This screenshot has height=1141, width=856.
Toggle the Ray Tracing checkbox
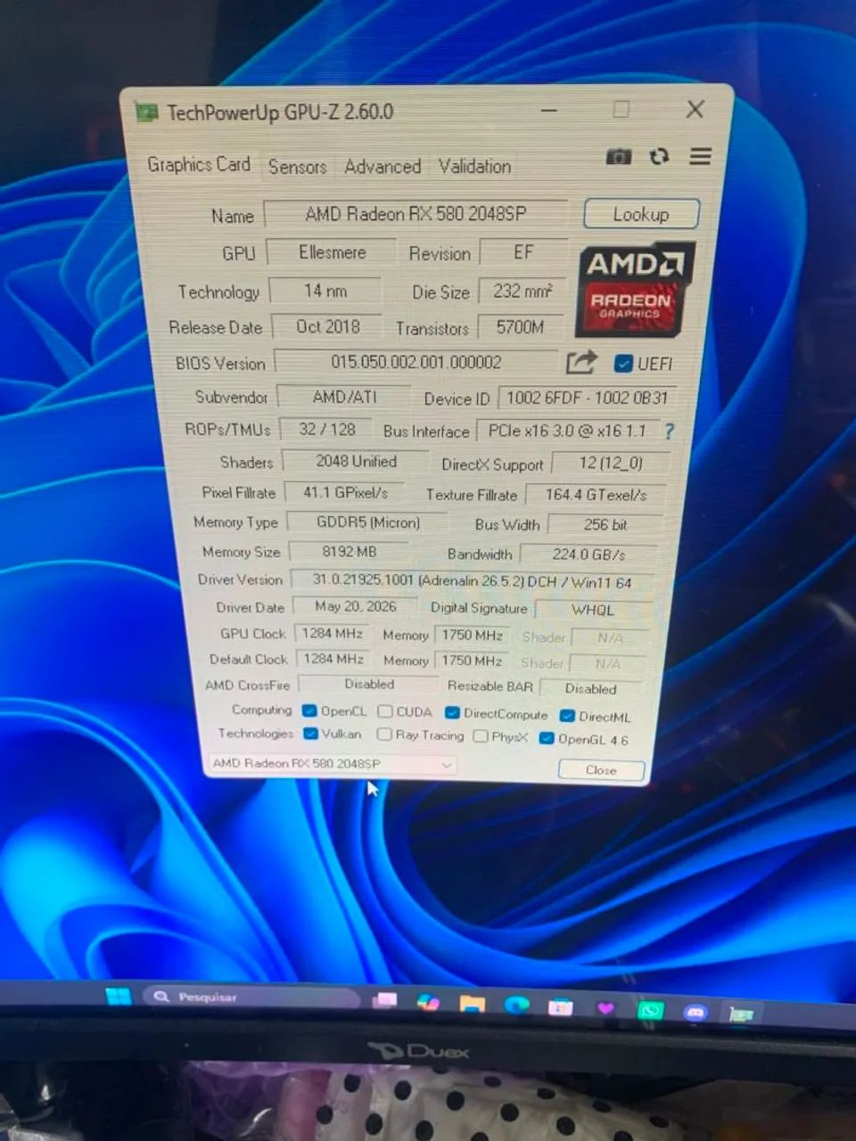384,735
